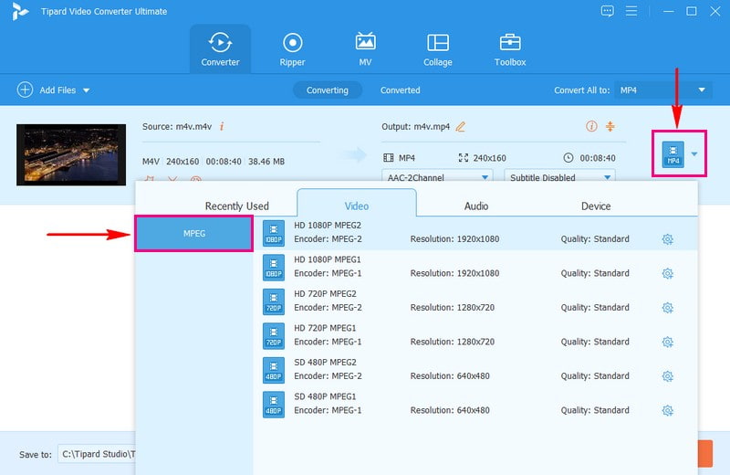Show the Converted files list
Viewport: 730px width, 475px height.
point(400,90)
